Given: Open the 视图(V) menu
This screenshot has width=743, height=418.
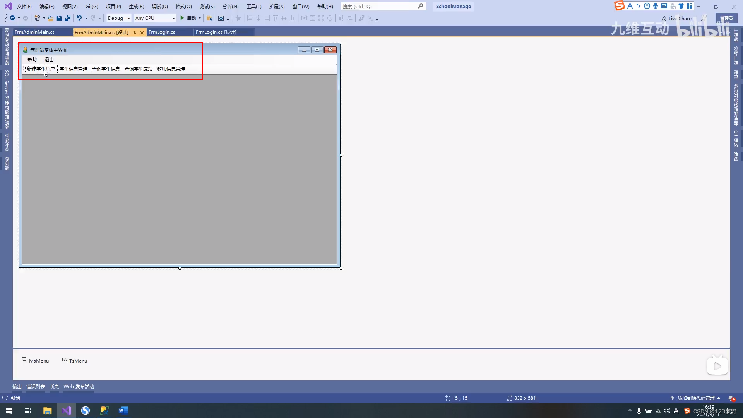Looking at the screenshot, I should tap(70, 7).
